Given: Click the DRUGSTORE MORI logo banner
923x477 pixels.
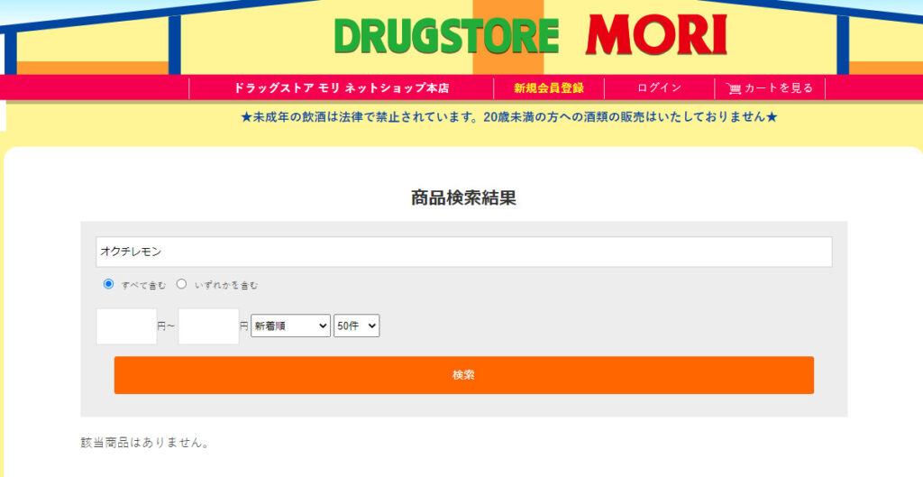Looking at the screenshot, I should (530, 36).
